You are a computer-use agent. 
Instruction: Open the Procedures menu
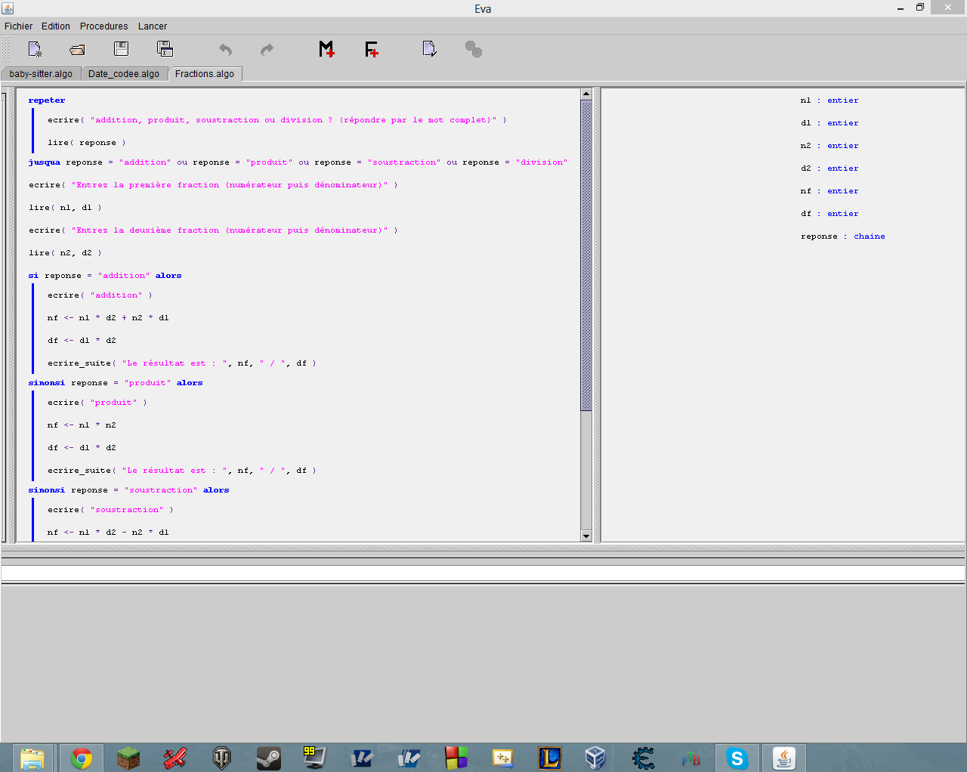pyautogui.click(x=103, y=26)
